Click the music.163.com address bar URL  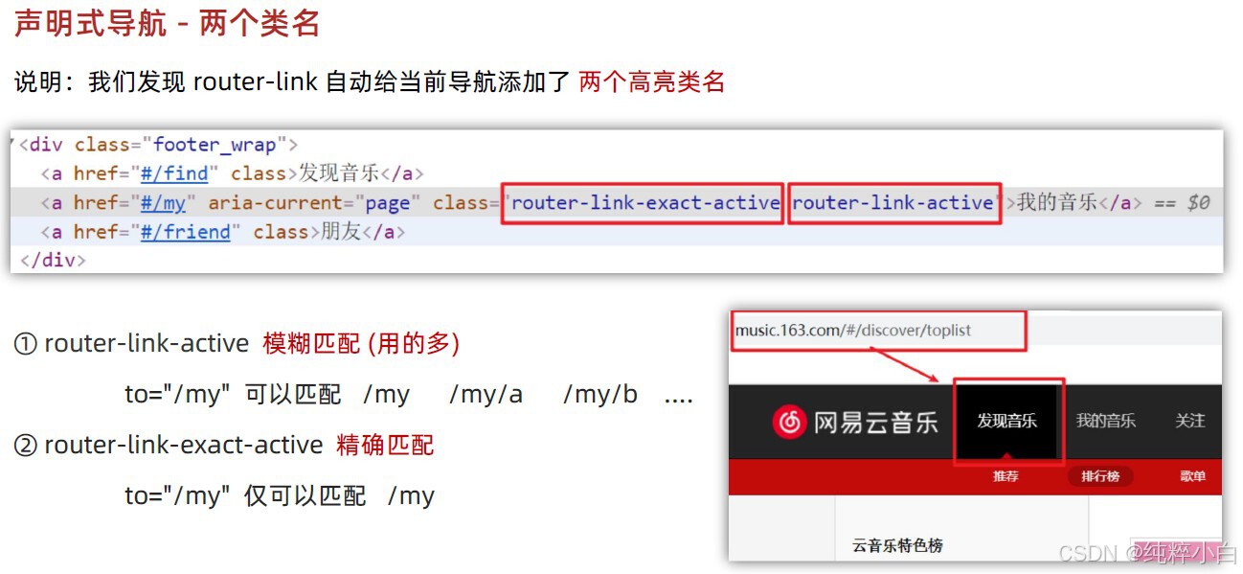click(852, 330)
